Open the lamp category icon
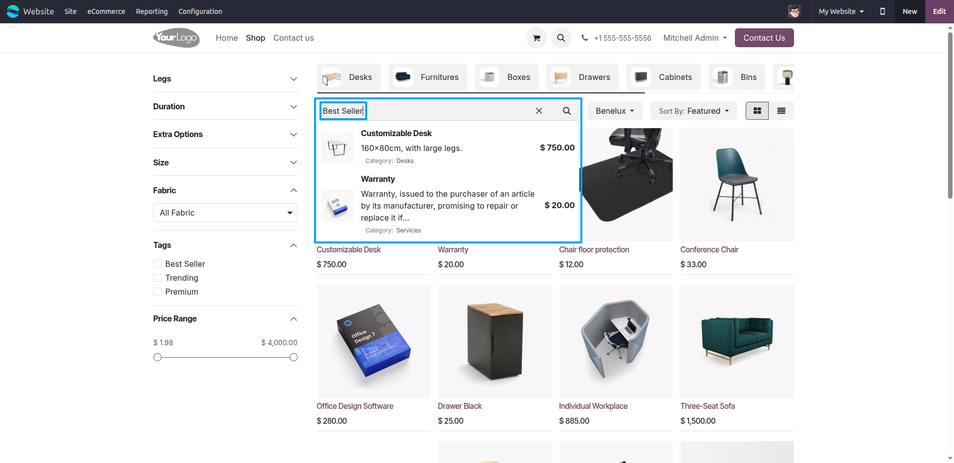The image size is (954, 463). click(x=787, y=77)
